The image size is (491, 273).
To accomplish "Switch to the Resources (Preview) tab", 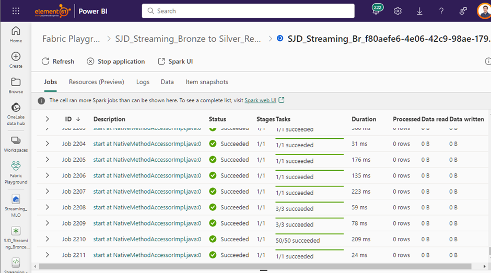I will click(x=97, y=82).
